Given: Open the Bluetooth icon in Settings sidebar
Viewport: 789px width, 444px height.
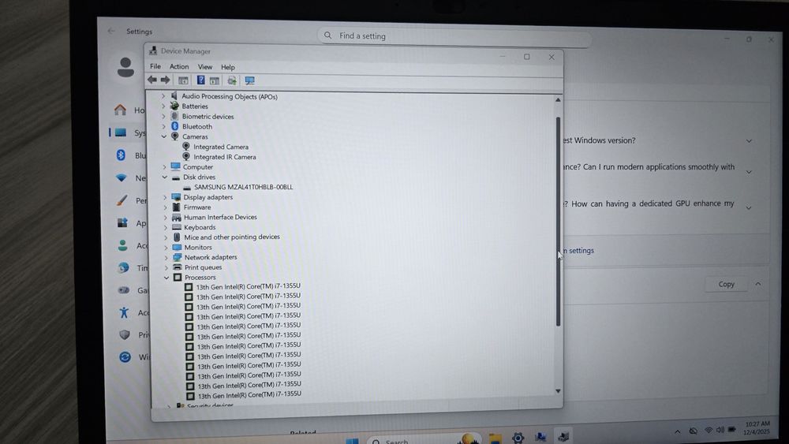Looking at the screenshot, I should click(x=121, y=155).
